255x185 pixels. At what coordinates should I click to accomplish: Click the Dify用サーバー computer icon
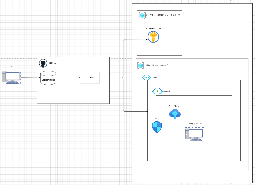pos(194,135)
